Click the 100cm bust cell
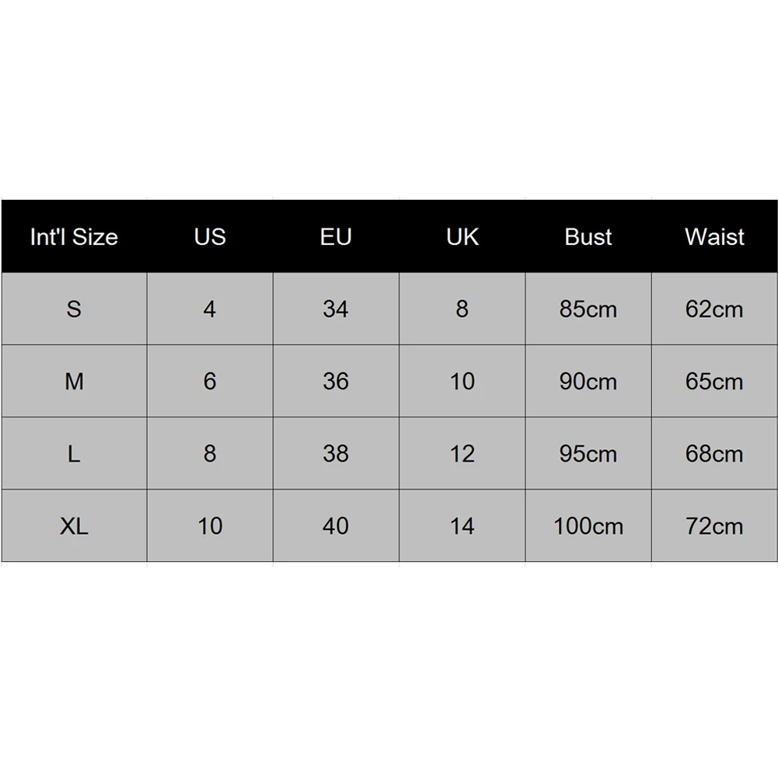Viewport: 778px width, 778px height. coord(588,526)
